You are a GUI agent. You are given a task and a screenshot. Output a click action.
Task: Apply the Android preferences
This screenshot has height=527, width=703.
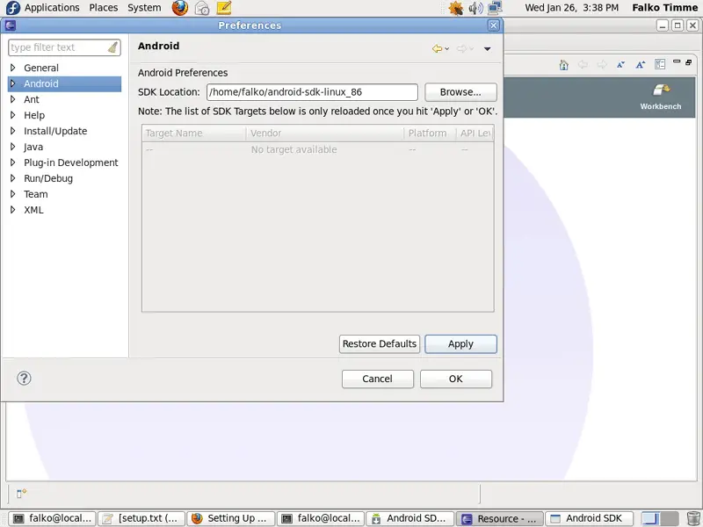460,343
